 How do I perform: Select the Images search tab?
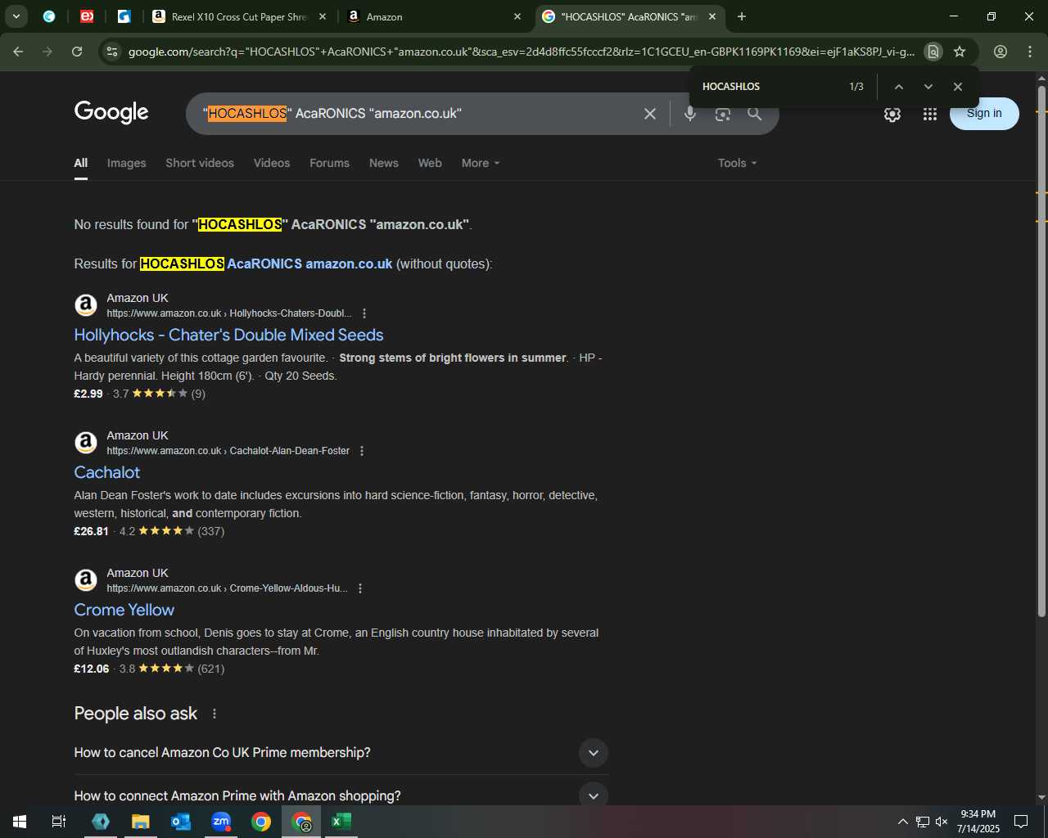pos(127,163)
